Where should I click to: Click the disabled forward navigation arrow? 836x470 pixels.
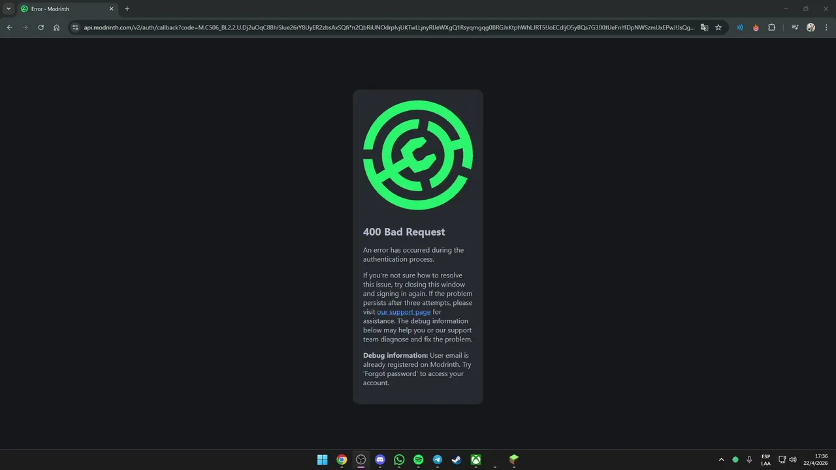25,27
